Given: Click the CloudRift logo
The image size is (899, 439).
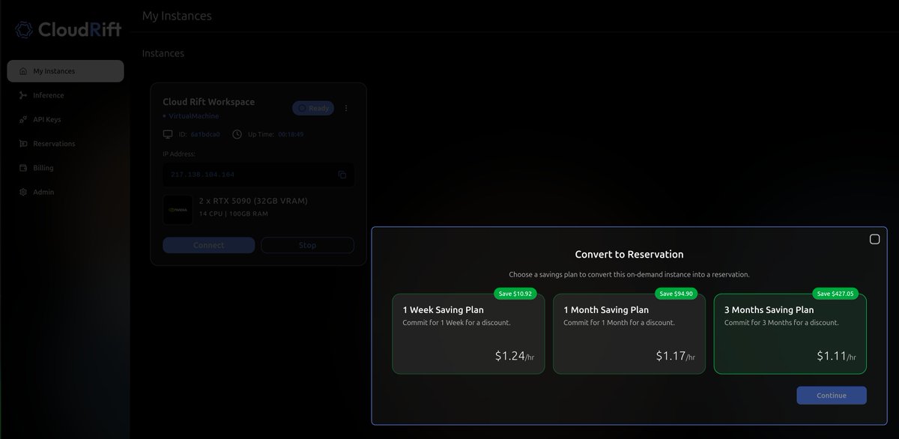Looking at the screenshot, I should 67,31.
